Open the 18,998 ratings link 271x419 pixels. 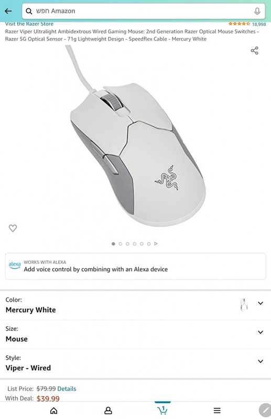point(259,24)
